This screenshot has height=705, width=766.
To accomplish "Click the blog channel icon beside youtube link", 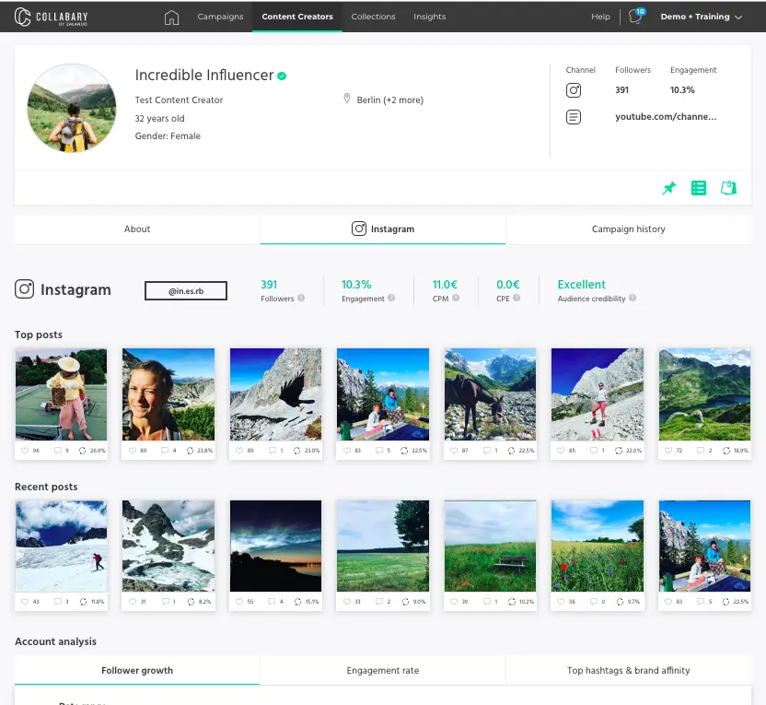I will click(x=574, y=117).
